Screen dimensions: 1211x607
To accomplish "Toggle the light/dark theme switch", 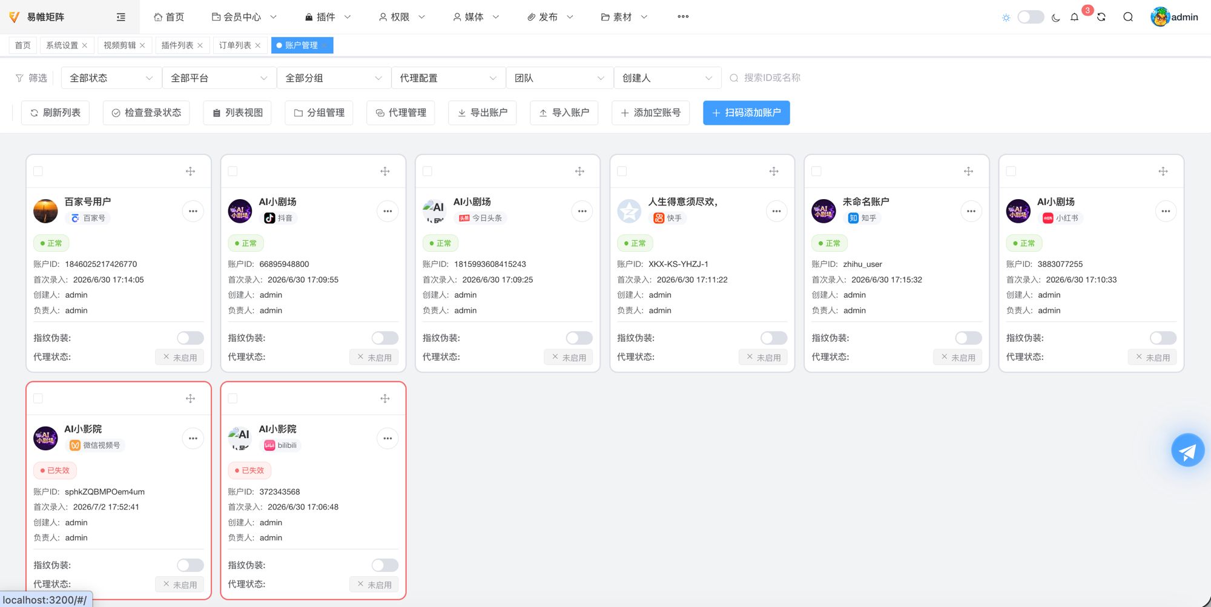I will [x=1031, y=17].
